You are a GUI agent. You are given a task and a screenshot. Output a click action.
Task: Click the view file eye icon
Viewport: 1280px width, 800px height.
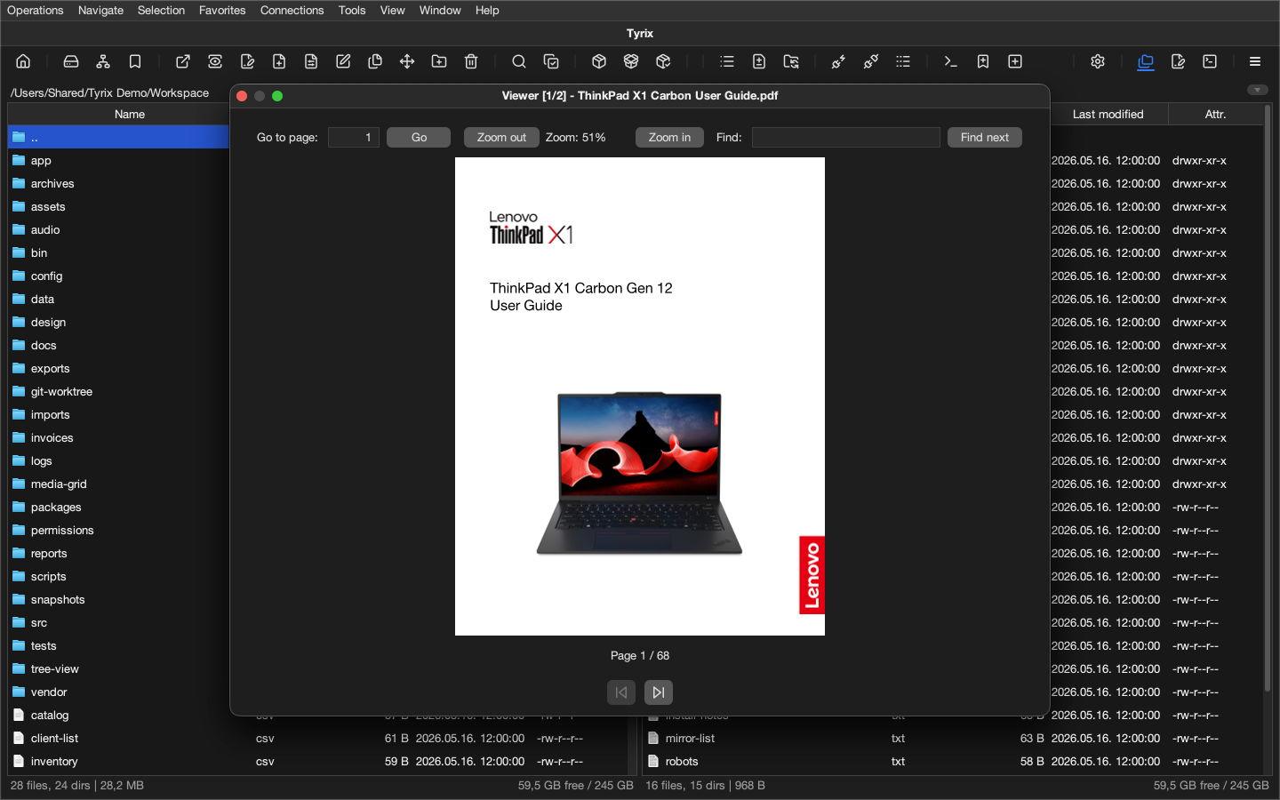(x=215, y=61)
